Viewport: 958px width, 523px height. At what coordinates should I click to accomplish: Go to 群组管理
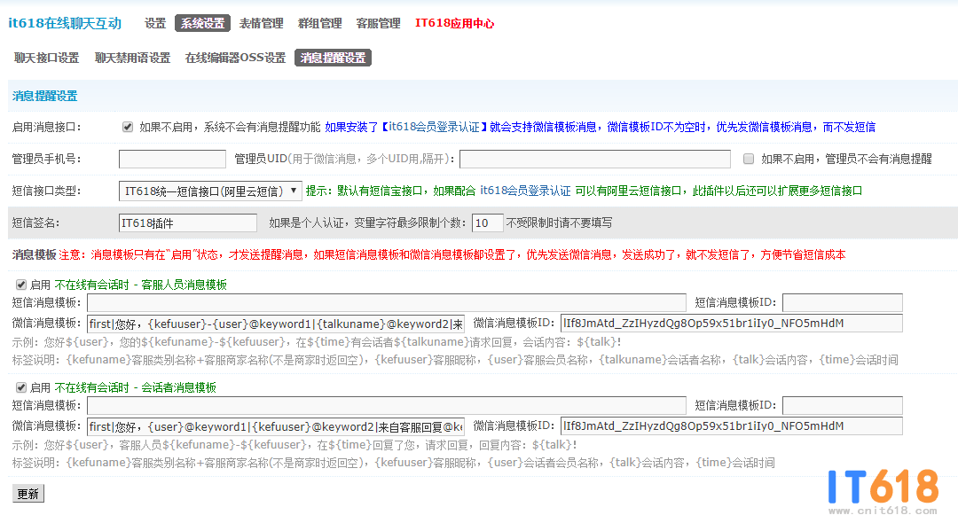tap(319, 23)
